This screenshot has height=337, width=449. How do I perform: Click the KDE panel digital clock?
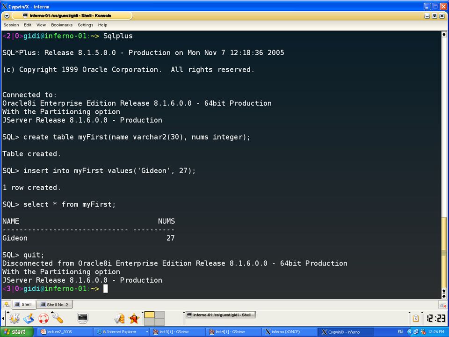436,318
